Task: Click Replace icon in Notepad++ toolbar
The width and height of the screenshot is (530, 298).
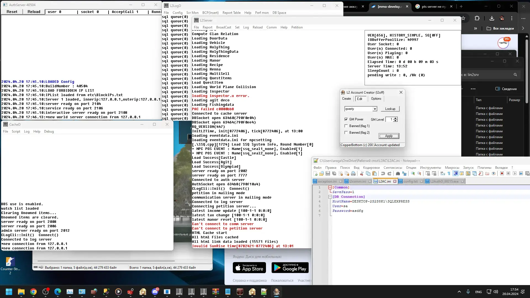Action: (x=404, y=173)
